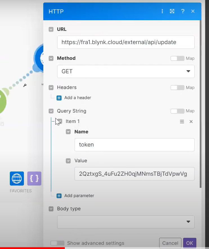This screenshot has width=209, height=249.
Task: Click the red video progress bar
Action: point(32,248)
